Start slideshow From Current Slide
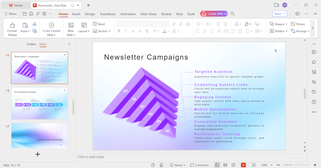The image size is (321, 168). (x=51, y=25)
